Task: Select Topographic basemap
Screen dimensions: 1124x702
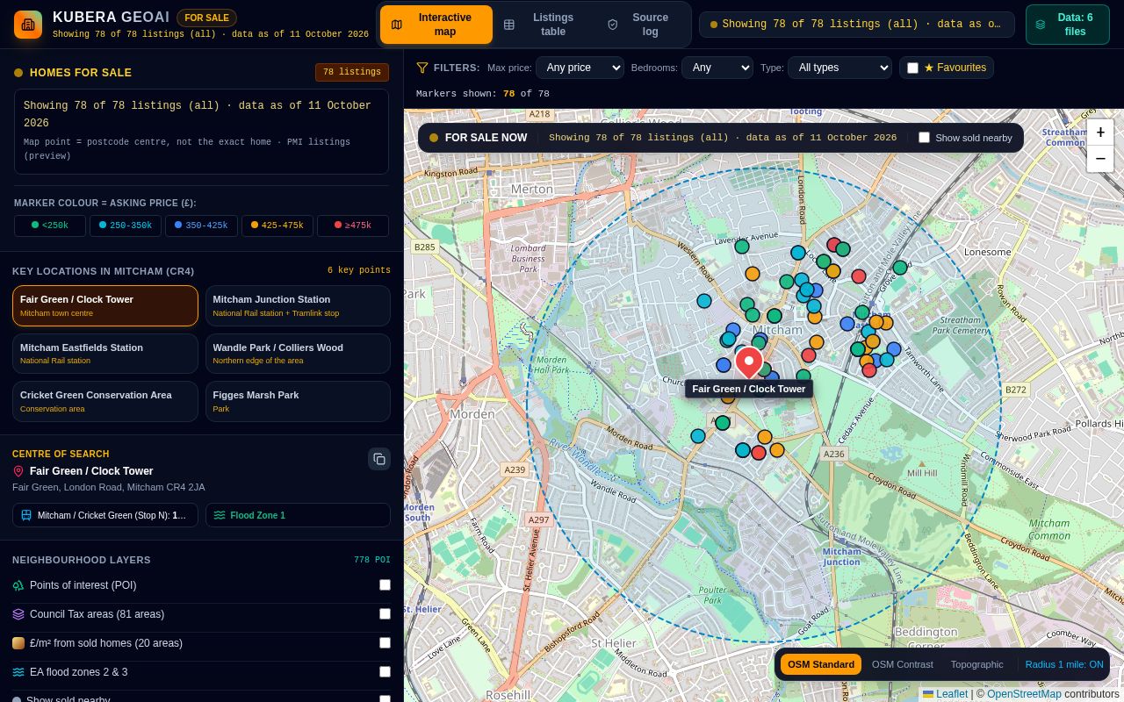Action: [x=976, y=664]
